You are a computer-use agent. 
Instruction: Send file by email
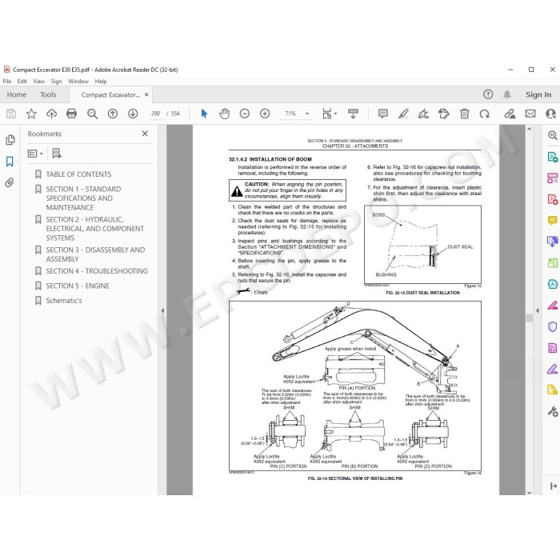pos(530,114)
